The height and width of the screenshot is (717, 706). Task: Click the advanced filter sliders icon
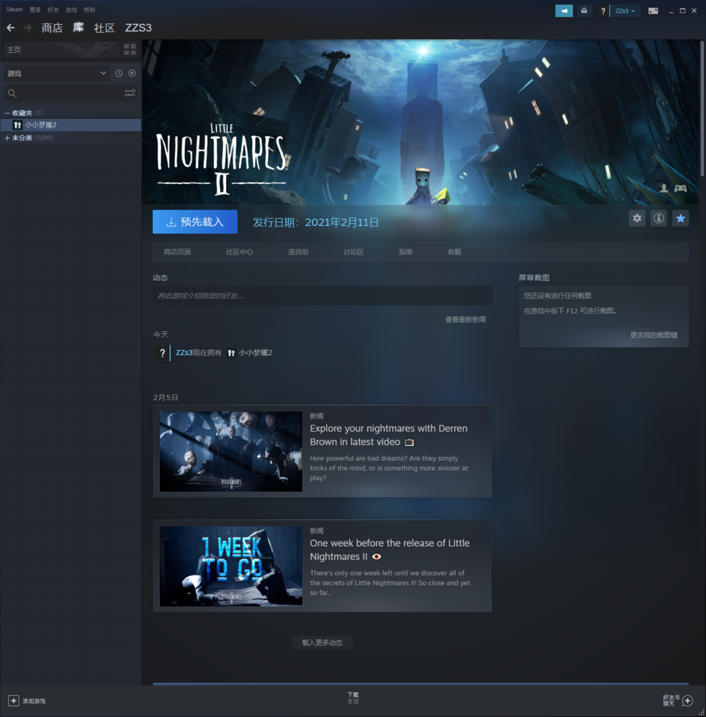click(130, 93)
